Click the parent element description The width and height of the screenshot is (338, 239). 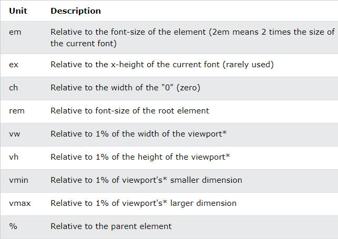(111, 226)
